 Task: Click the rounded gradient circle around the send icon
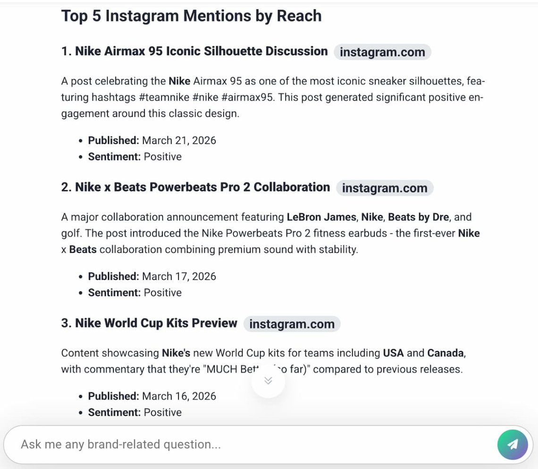(512, 444)
